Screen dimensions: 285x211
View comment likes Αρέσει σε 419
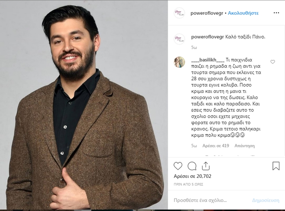pos(216,146)
